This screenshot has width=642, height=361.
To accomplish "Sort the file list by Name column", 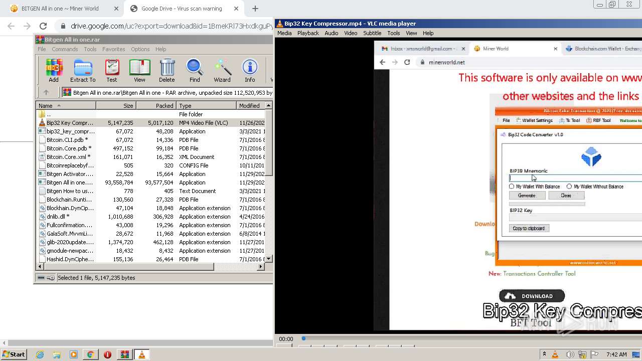I will (x=66, y=106).
